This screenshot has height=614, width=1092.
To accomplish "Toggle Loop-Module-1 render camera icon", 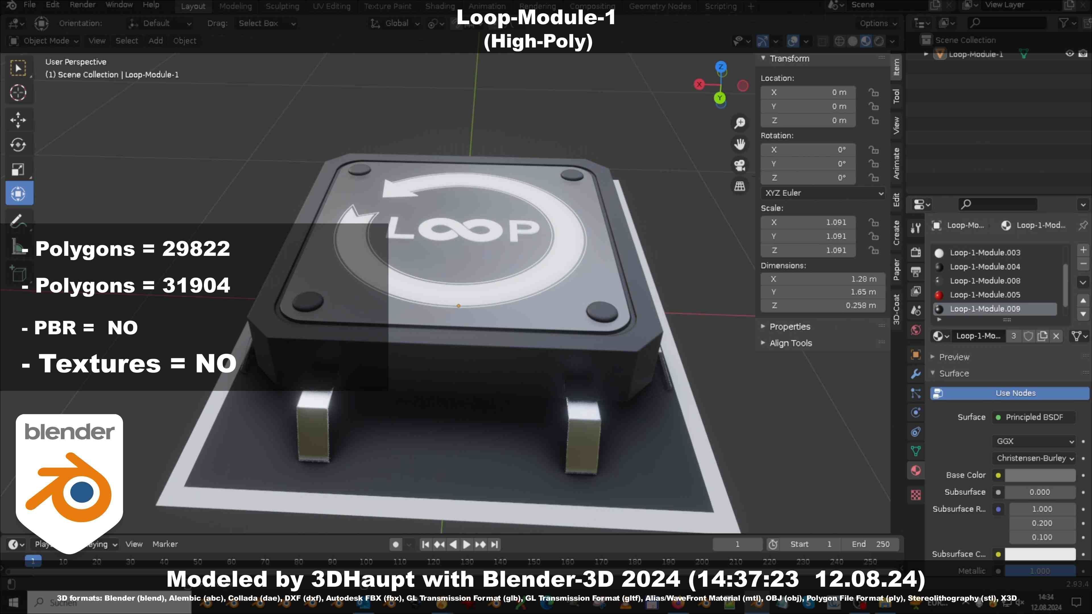I will click(1083, 54).
